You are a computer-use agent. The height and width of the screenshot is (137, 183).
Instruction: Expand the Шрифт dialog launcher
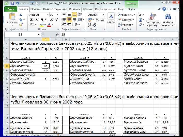pyautogui.click(x=58, y=29)
